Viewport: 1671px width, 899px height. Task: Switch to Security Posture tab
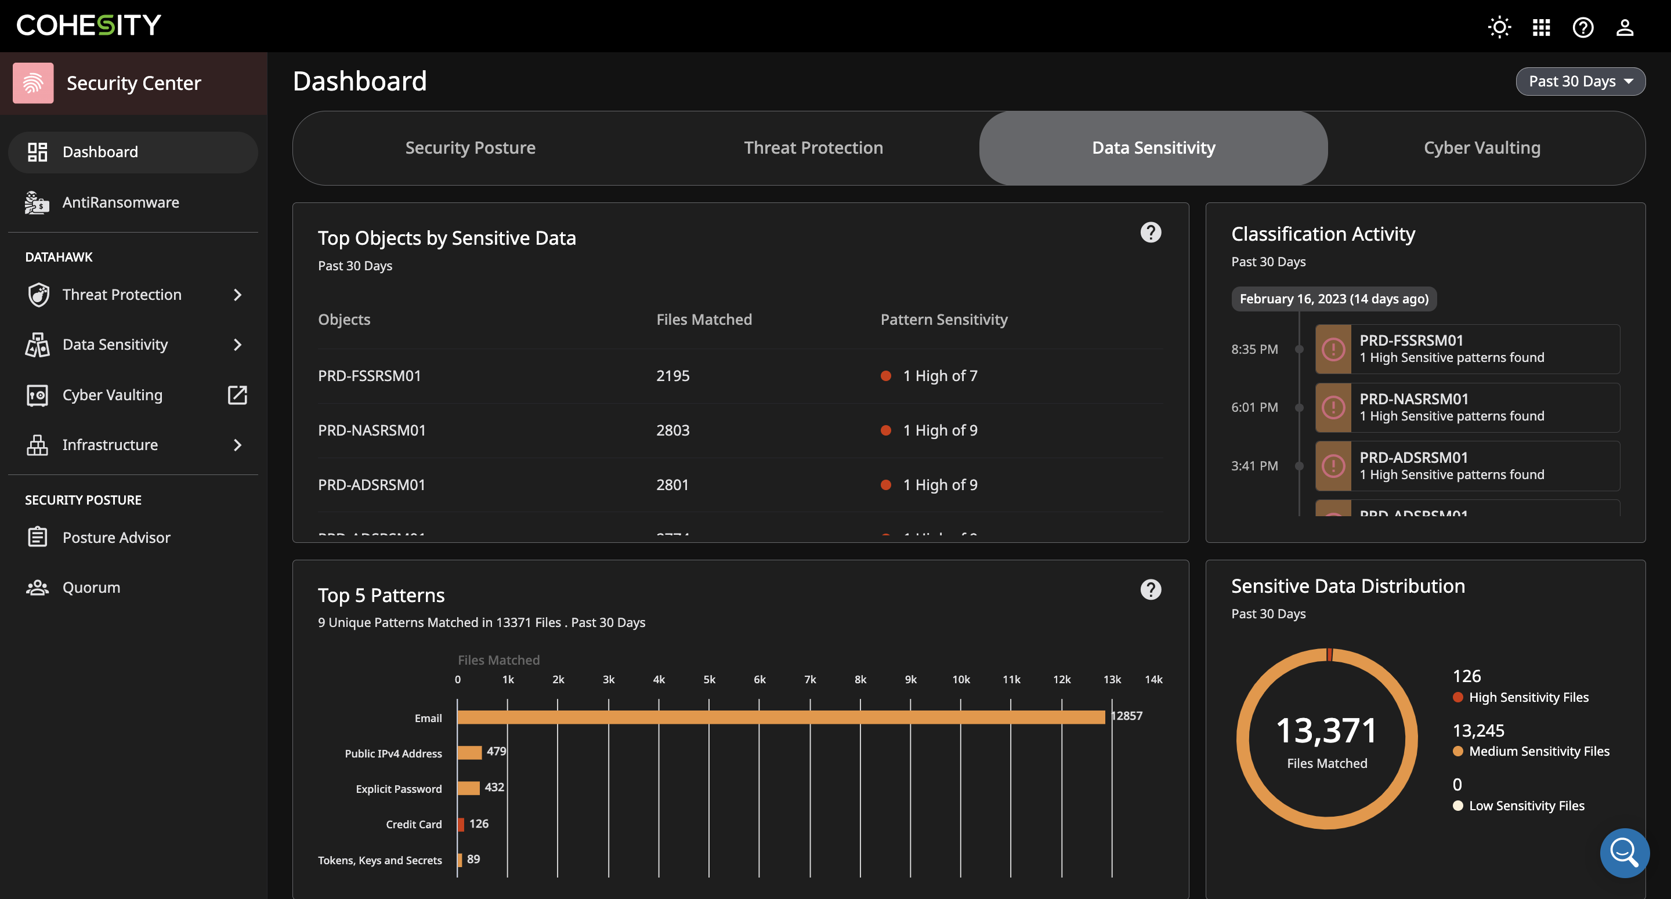click(x=471, y=148)
